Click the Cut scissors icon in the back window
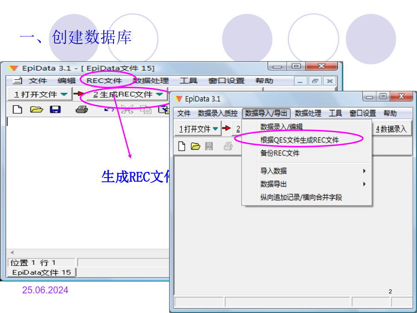The height and width of the screenshot is (313, 417). tap(127, 109)
